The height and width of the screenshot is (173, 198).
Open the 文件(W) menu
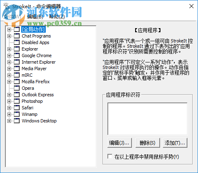tap(12, 17)
